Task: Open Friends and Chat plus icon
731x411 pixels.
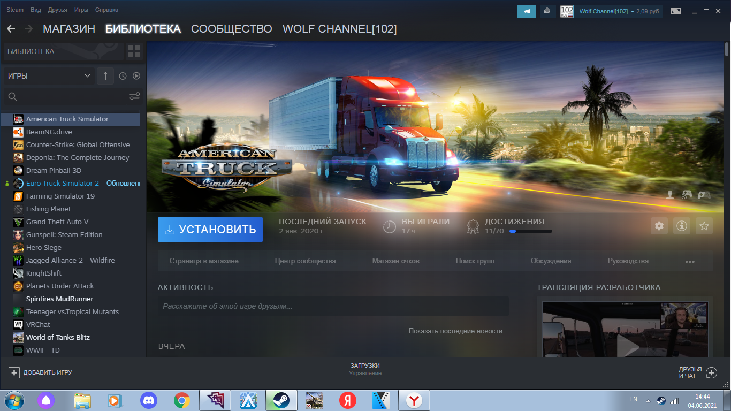Action: 711,372
